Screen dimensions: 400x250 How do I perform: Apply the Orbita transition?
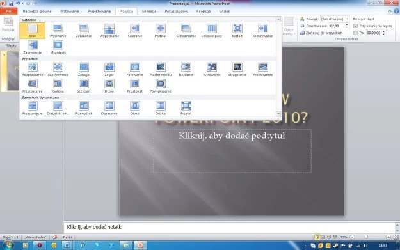[x=161, y=108]
